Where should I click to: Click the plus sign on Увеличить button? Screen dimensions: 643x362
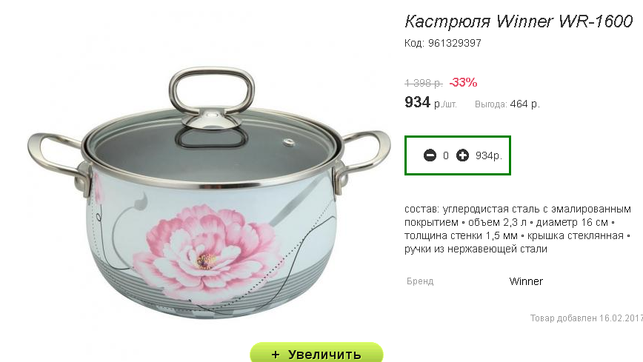[276, 355]
